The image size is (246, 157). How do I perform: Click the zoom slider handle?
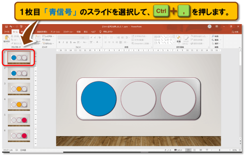(x=219, y=150)
